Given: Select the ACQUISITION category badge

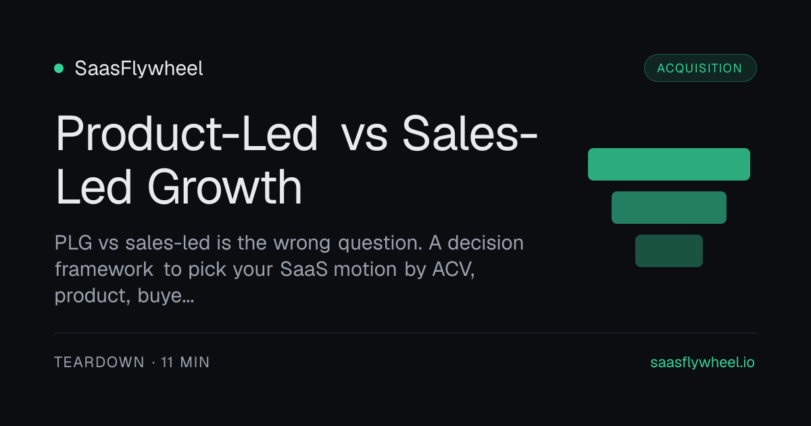Looking at the screenshot, I should (x=700, y=68).
